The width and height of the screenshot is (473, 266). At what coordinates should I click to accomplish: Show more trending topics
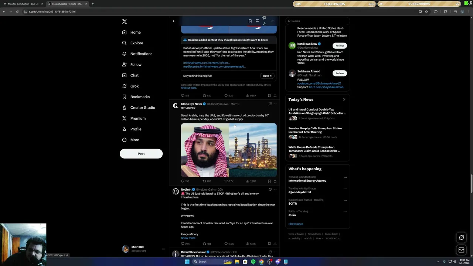click(x=296, y=224)
